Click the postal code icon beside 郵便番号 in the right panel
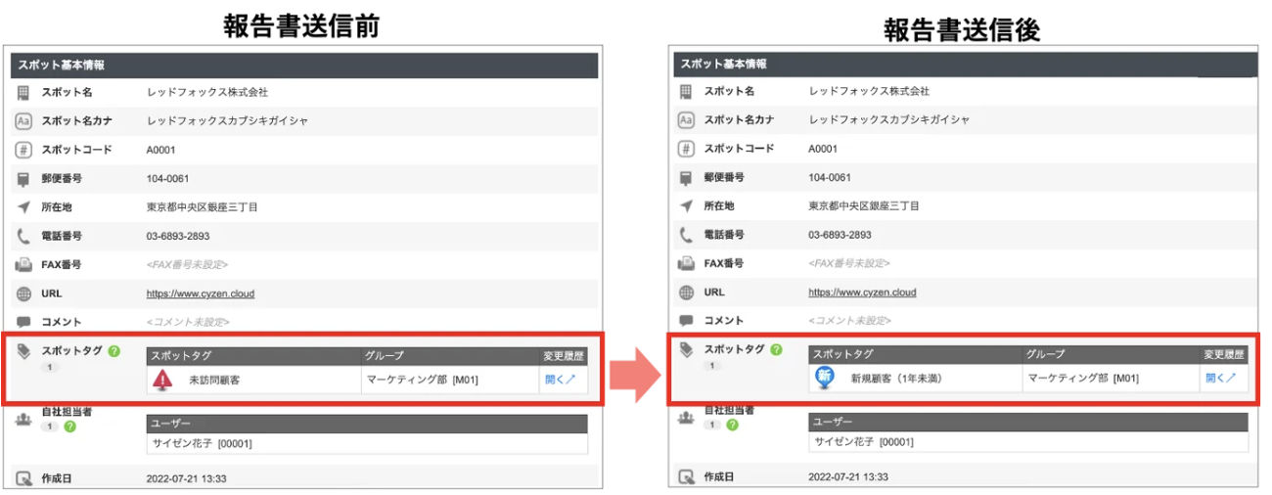The image size is (1272, 495). [687, 178]
